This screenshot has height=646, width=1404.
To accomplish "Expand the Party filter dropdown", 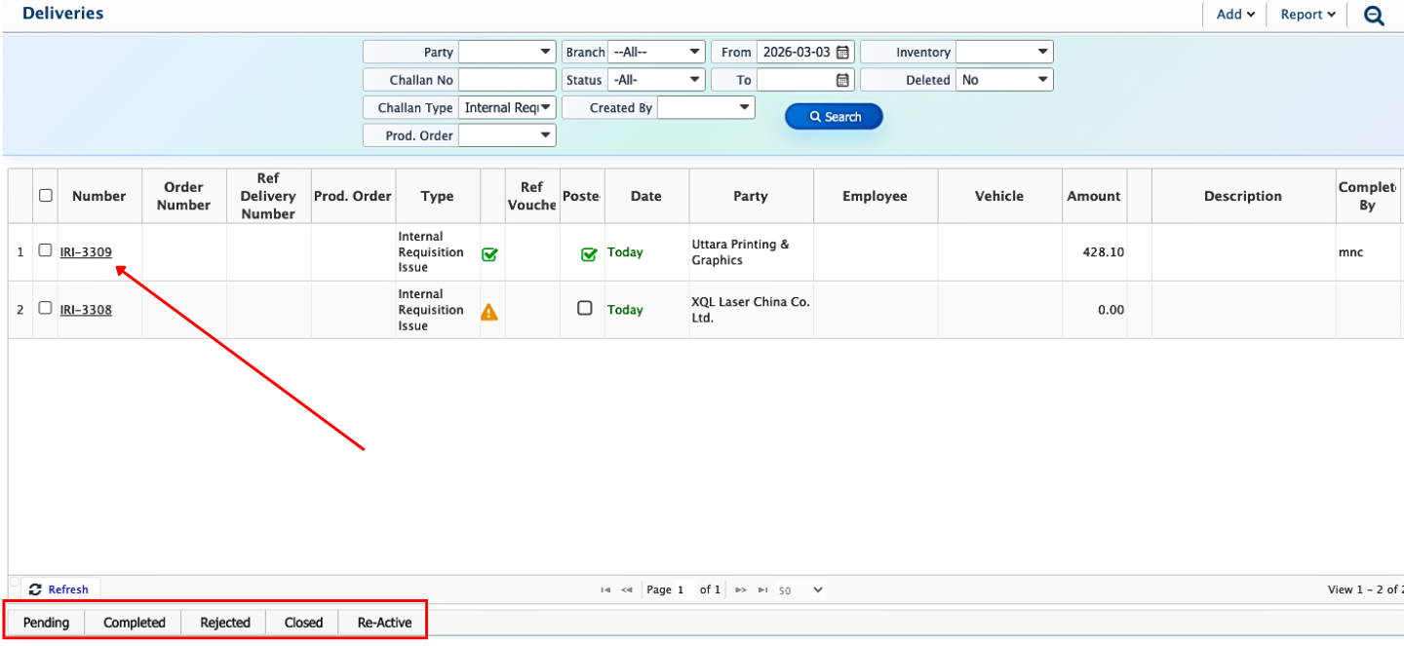I will tap(507, 53).
